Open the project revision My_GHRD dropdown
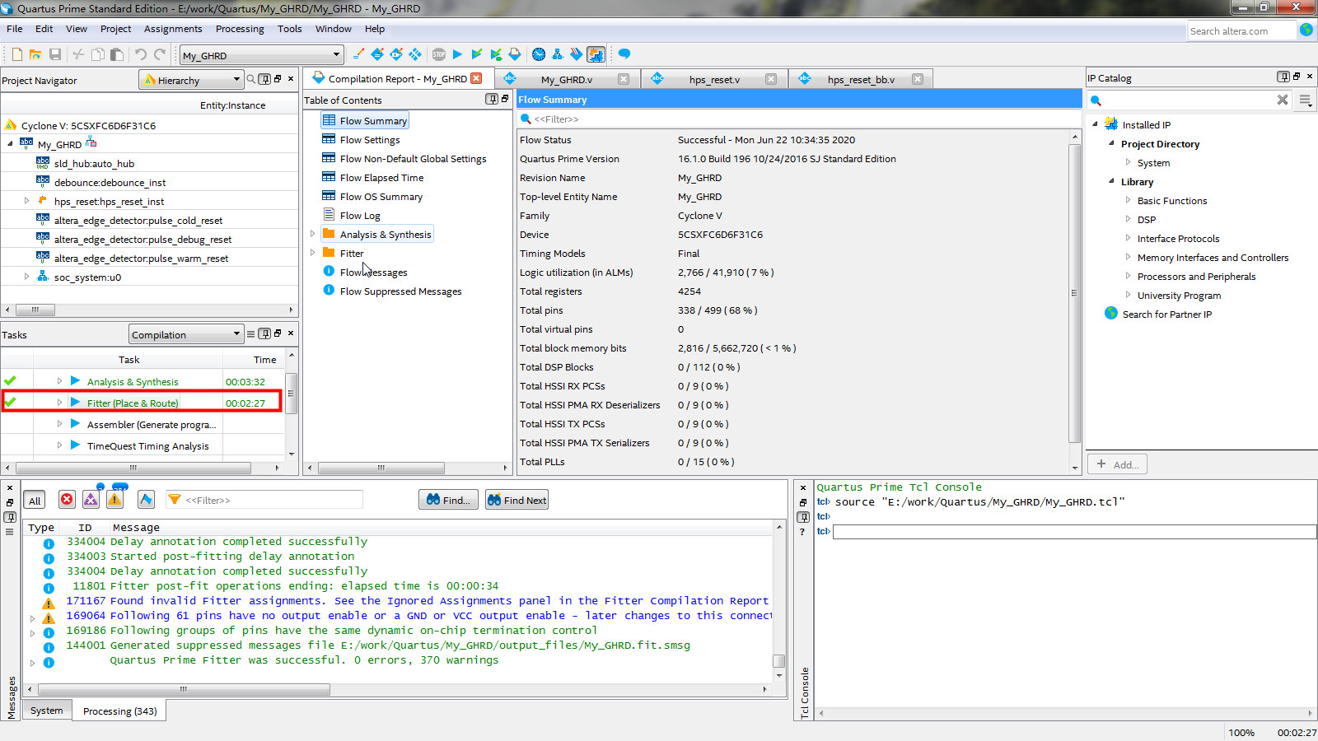 click(x=261, y=55)
